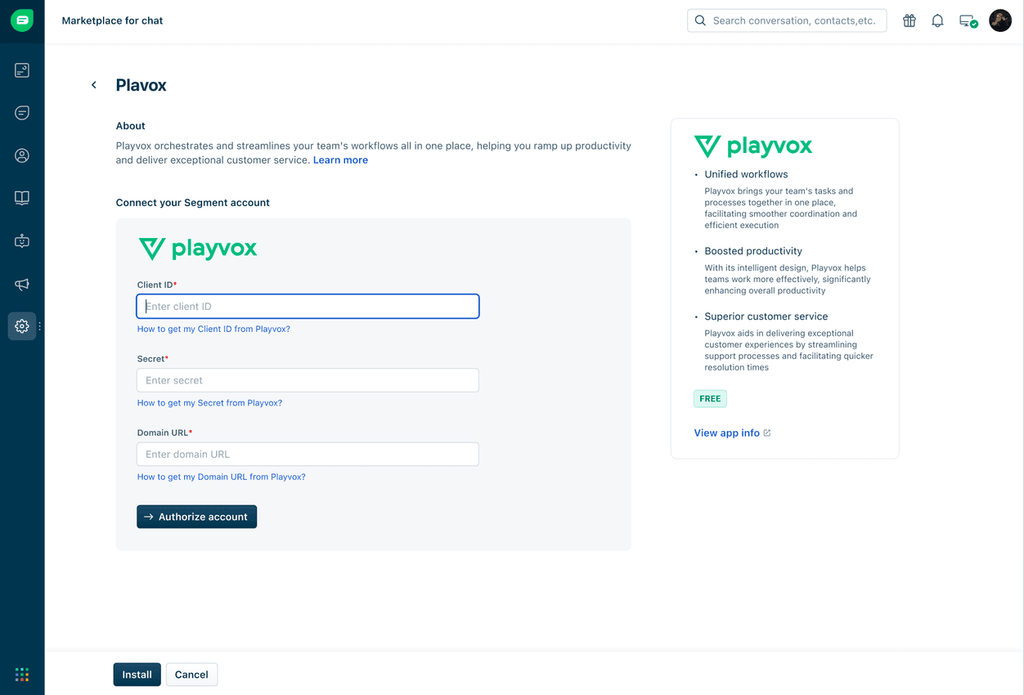Click the Authorize account button

pos(196,516)
